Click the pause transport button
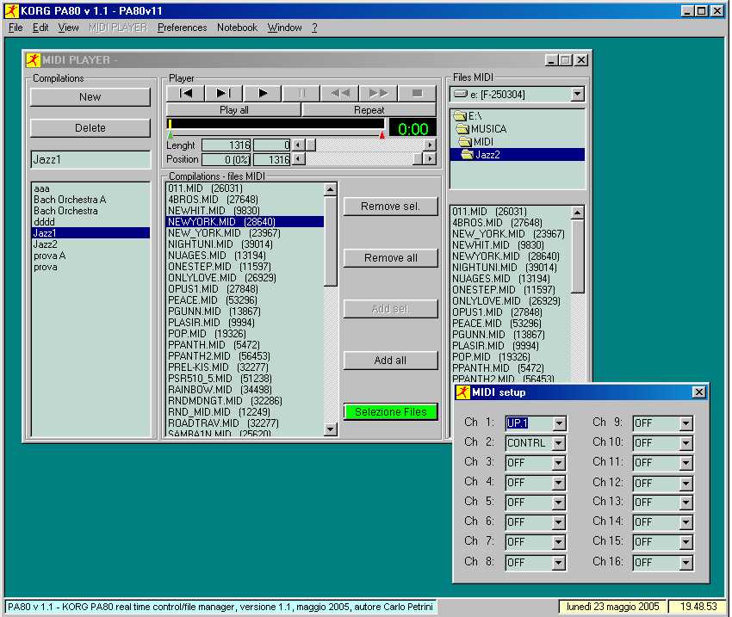This screenshot has width=732, height=617. [x=301, y=93]
